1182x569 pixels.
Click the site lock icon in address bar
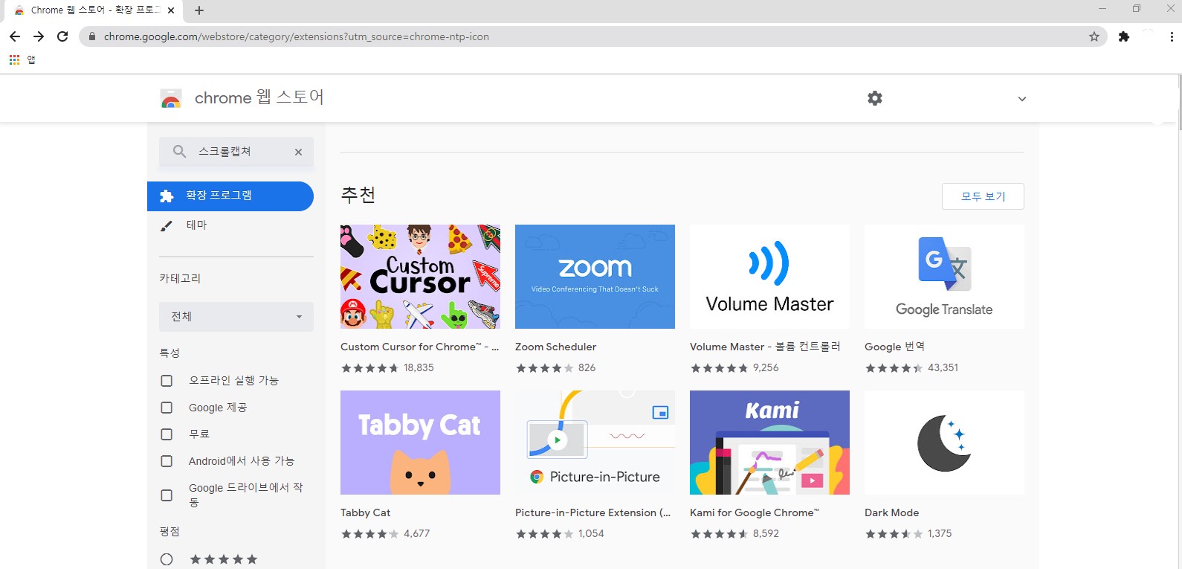coord(92,36)
